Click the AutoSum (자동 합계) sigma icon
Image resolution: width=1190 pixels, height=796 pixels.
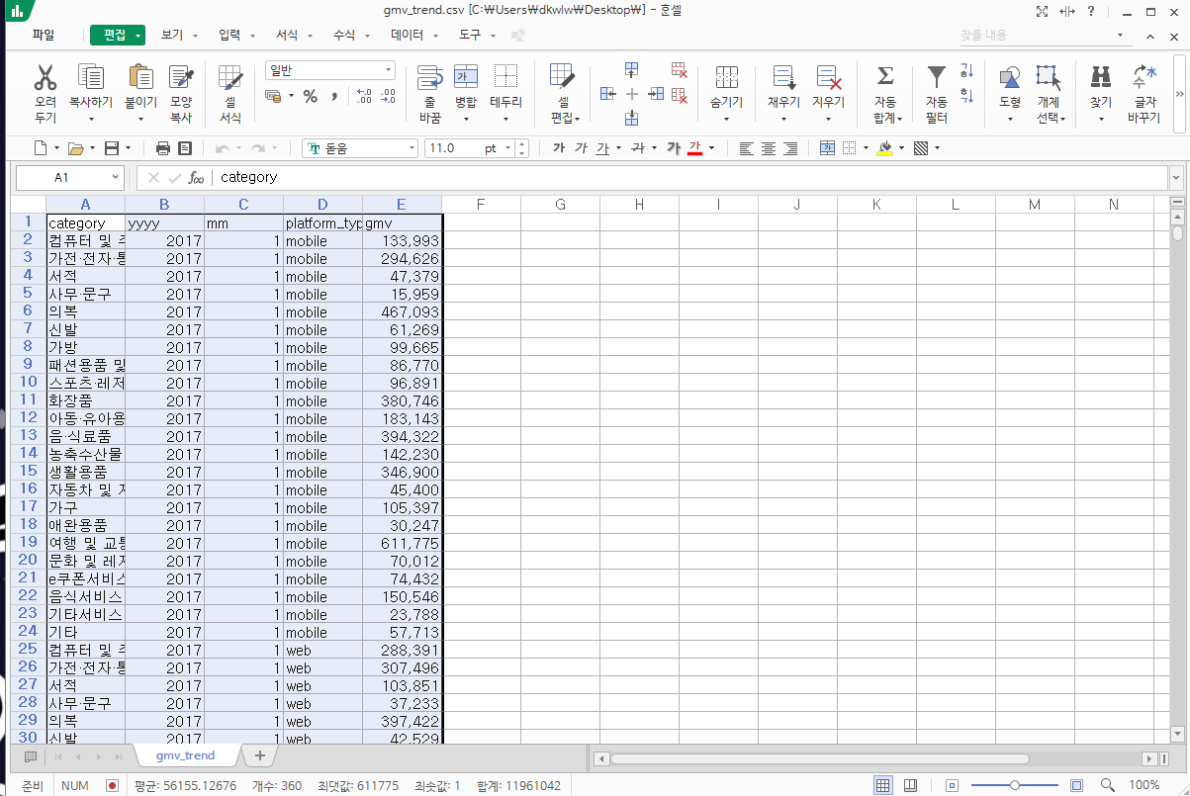(x=885, y=76)
